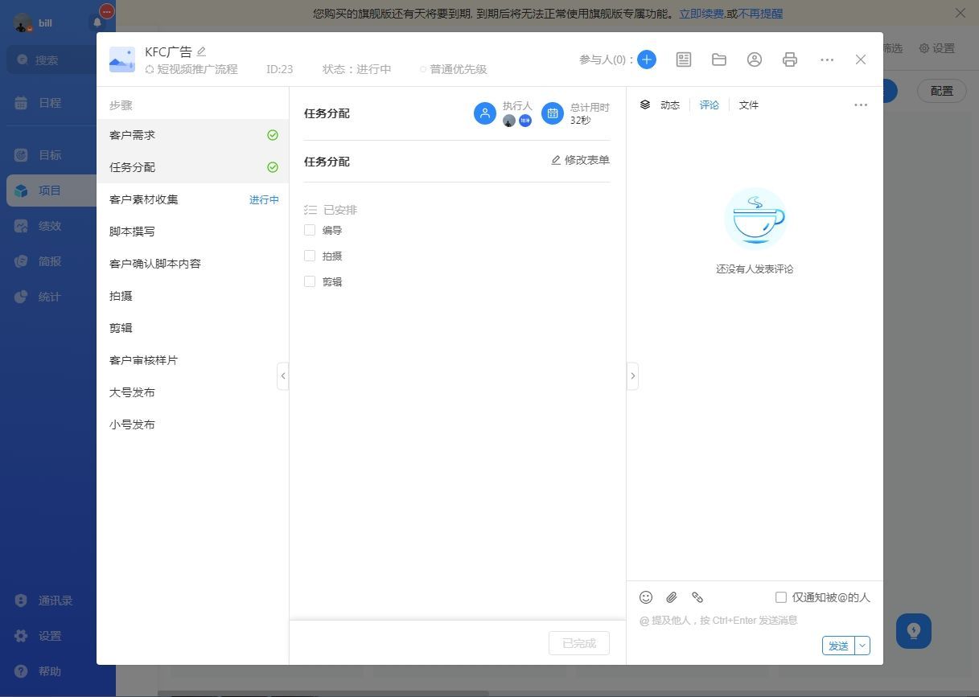Image resolution: width=979 pixels, height=697 pixels.
Task: Open the lightbulb help widget
Action: click(x=914, y=631)
